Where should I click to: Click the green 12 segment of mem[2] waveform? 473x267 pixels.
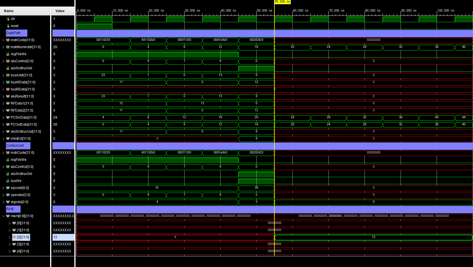coord(374,237)
